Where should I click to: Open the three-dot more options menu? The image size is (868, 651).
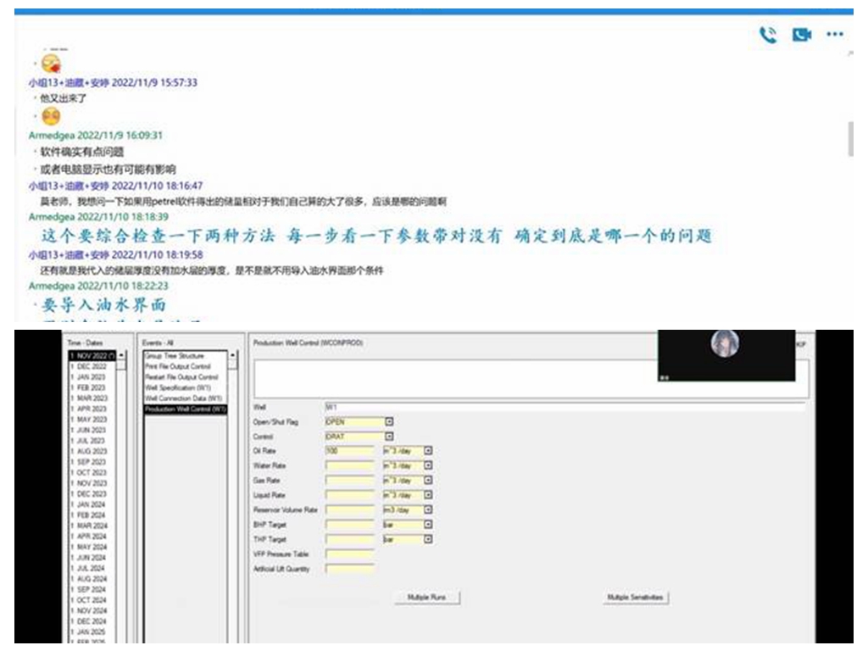click(835, 35)
